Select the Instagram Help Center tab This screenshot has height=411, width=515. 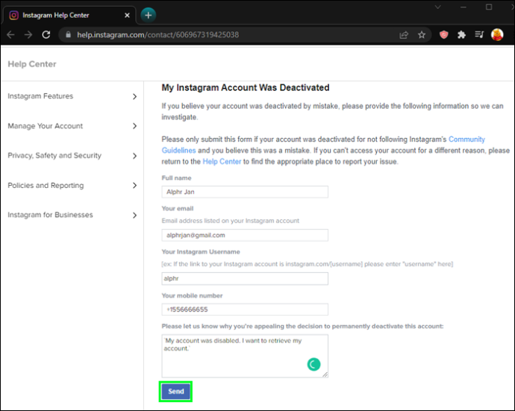(x=69, y=16)
